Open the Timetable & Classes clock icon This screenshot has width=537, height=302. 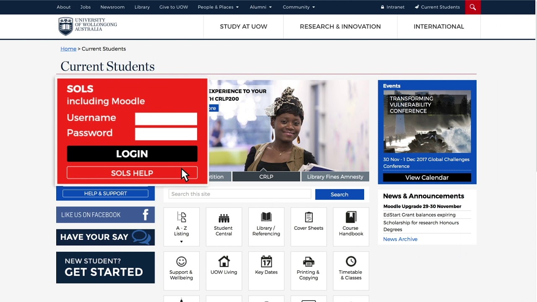(351, 261)
